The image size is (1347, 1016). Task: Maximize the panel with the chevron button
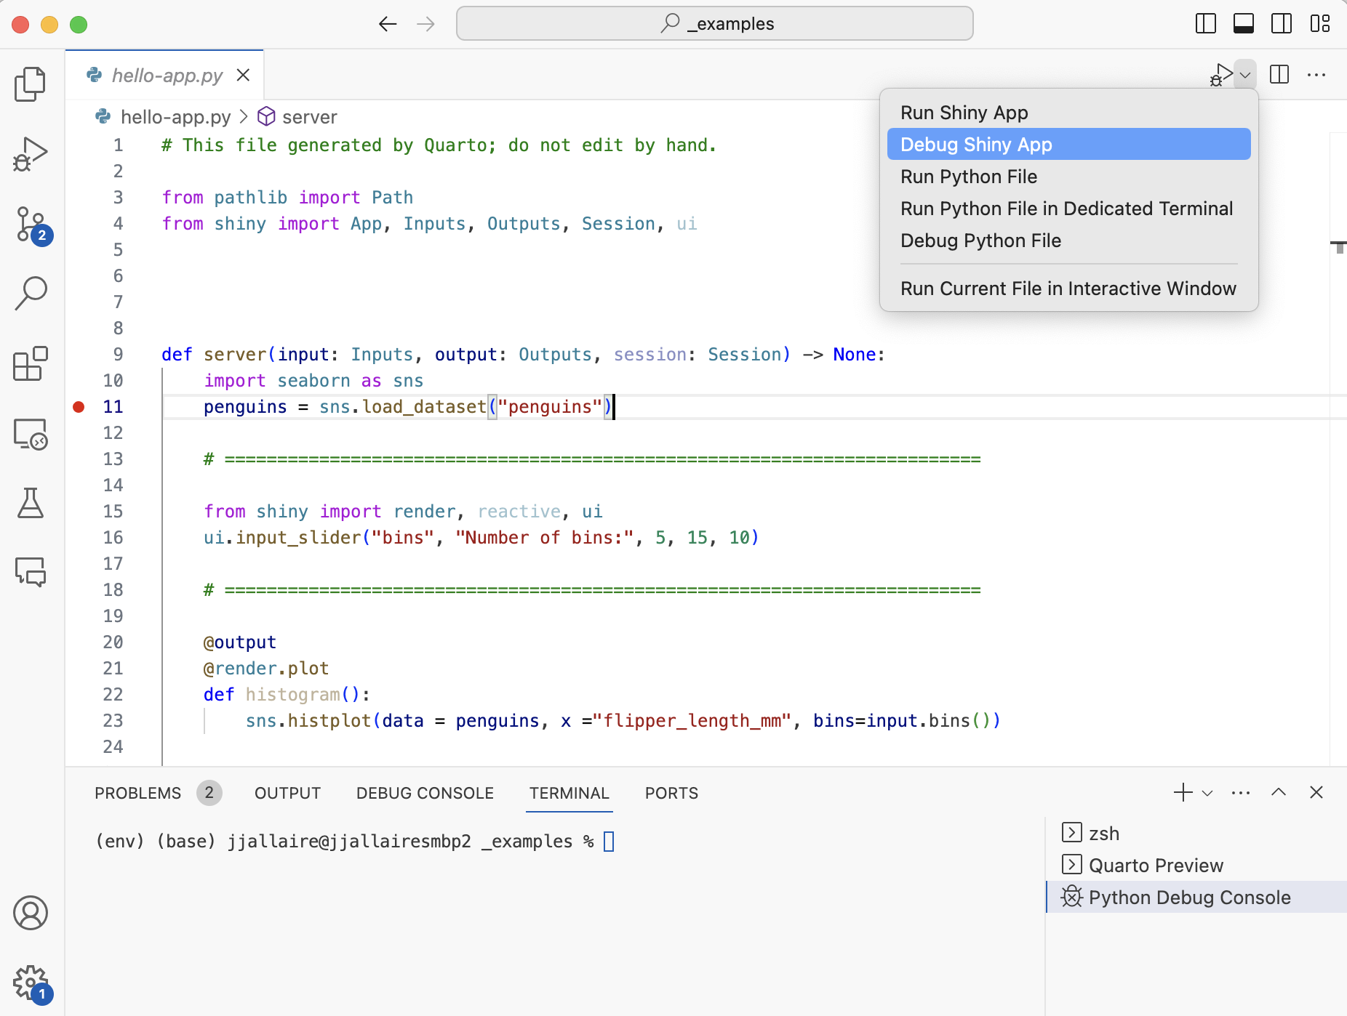click(1278, 792)
